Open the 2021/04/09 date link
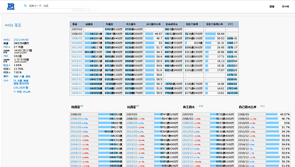This screenshot has width=295, height=167. pyautogui.click(x=21, y=40)
